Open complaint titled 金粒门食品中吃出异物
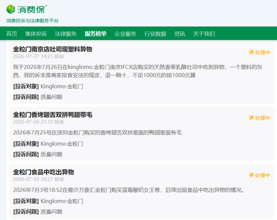The image size is (277, 220). coord(43,172)
